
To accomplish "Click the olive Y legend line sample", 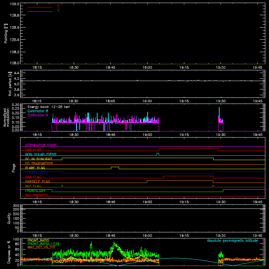I will point(40,11).
